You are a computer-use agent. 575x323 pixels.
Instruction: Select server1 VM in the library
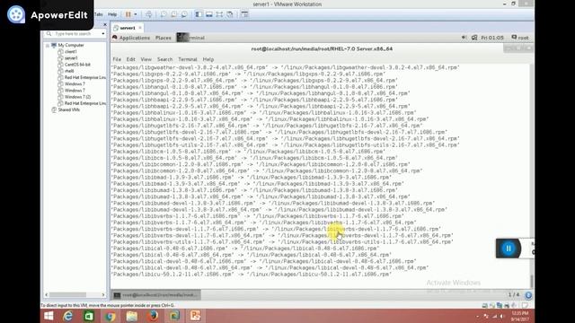click(71, 58)
